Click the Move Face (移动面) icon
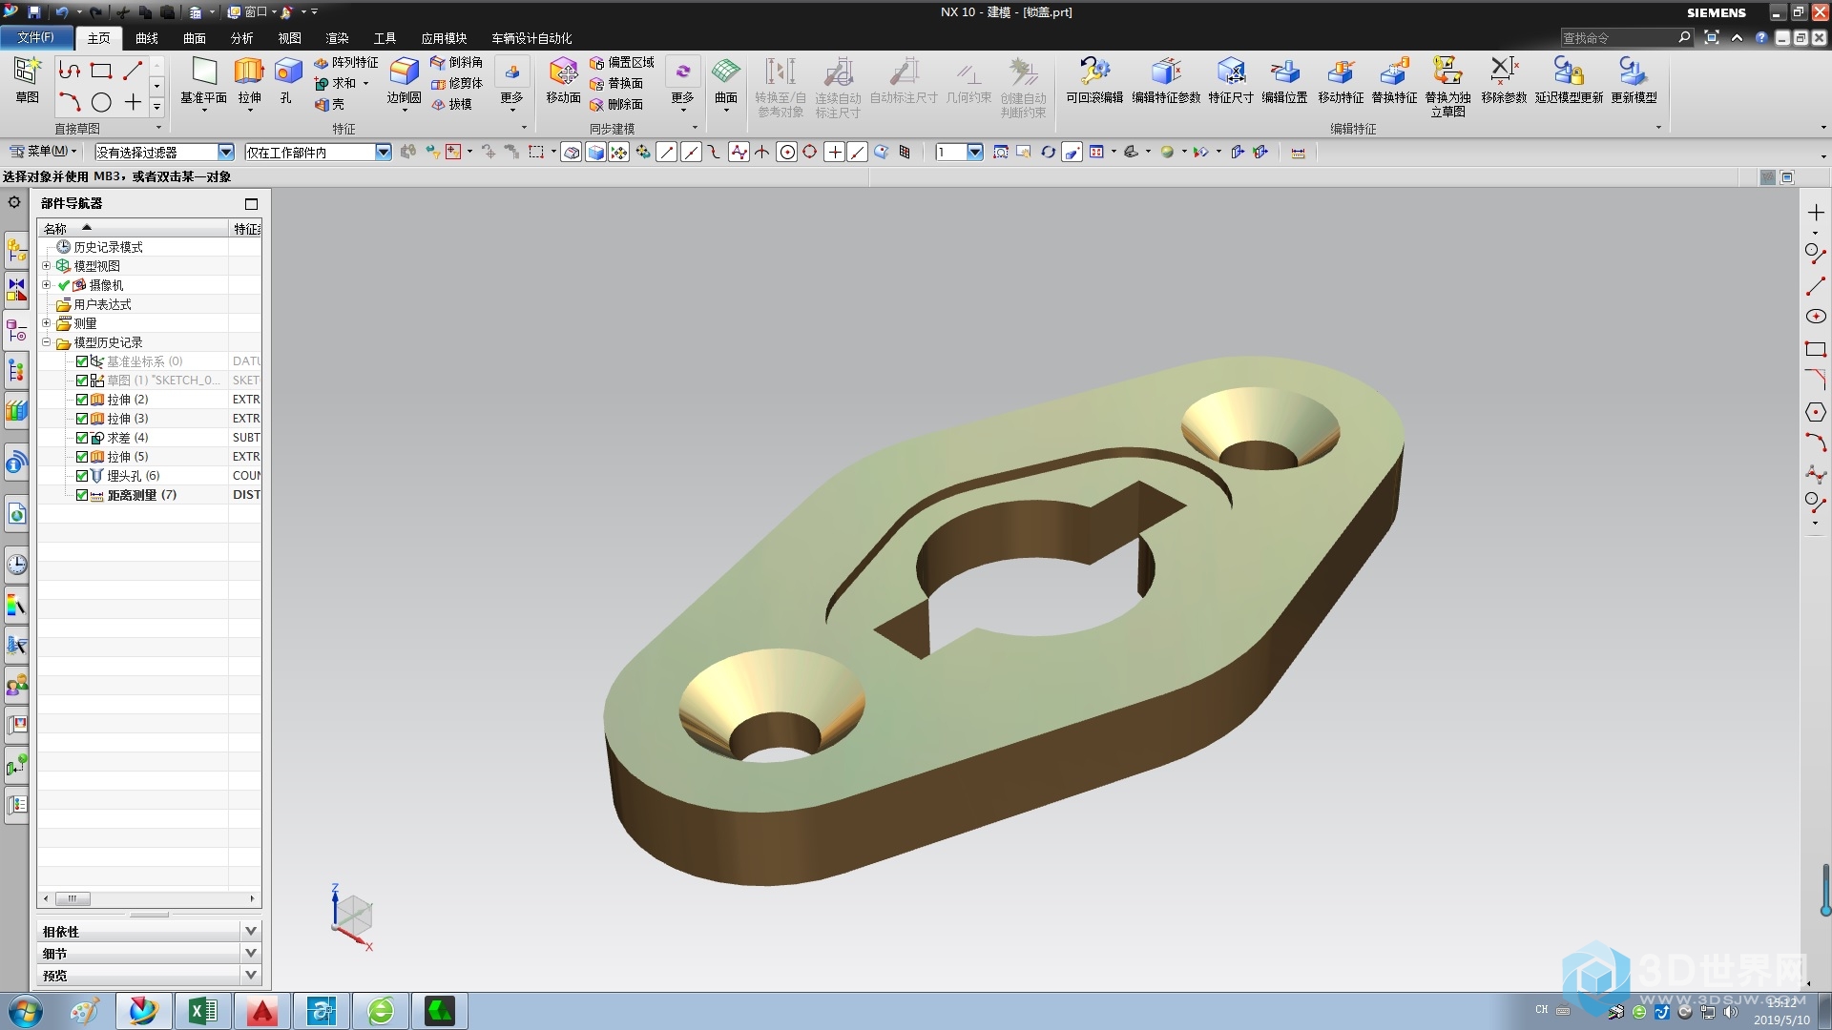The height and width of the screenshot is (1030, 1832). click(x=563, y=80)
